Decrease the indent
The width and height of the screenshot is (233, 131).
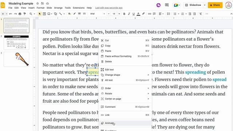coord(190,14)
